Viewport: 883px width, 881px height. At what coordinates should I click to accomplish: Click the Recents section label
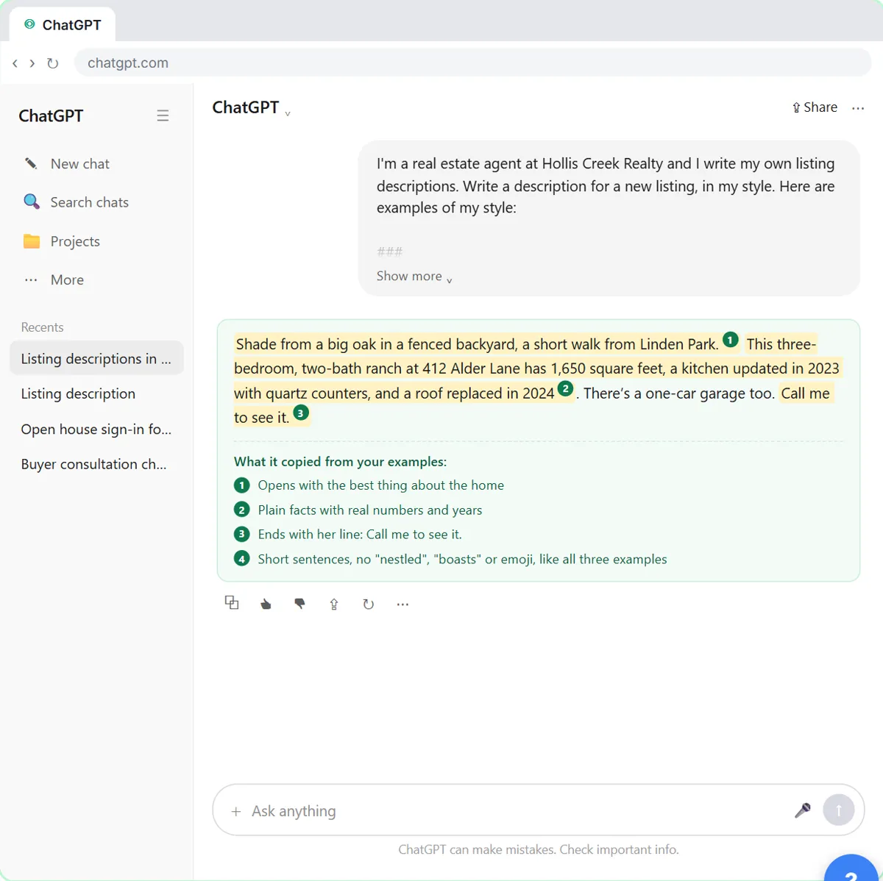(x=42, y=327)
